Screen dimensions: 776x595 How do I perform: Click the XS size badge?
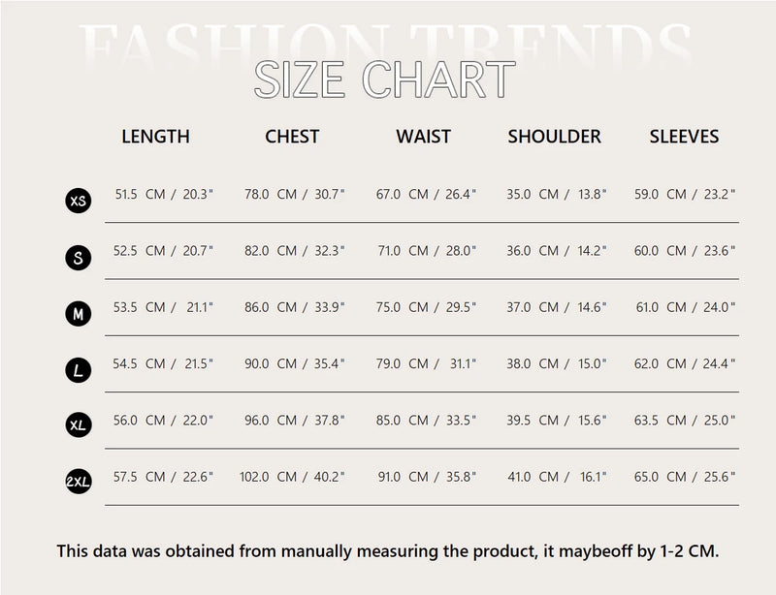click(x=79, y=201)
